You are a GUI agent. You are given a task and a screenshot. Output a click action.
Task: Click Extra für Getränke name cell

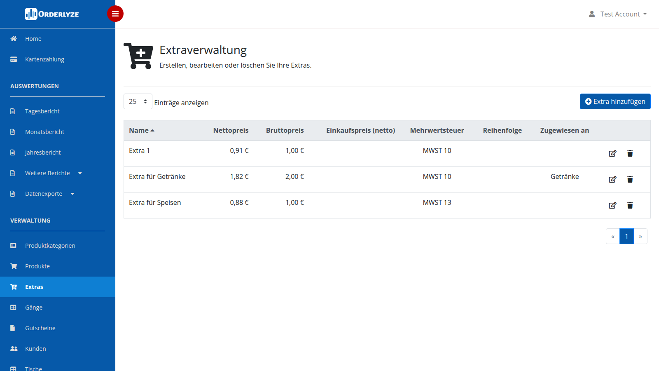coord(157,176)
